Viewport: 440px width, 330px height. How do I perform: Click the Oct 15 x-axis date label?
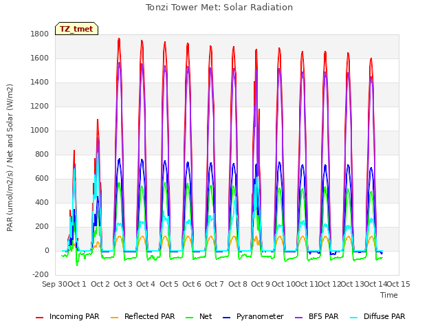click(399, 284)
